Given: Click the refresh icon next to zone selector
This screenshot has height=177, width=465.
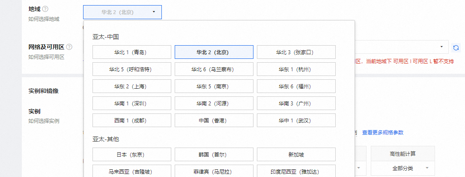Looking at the screenshot, I should pos(456,47).
